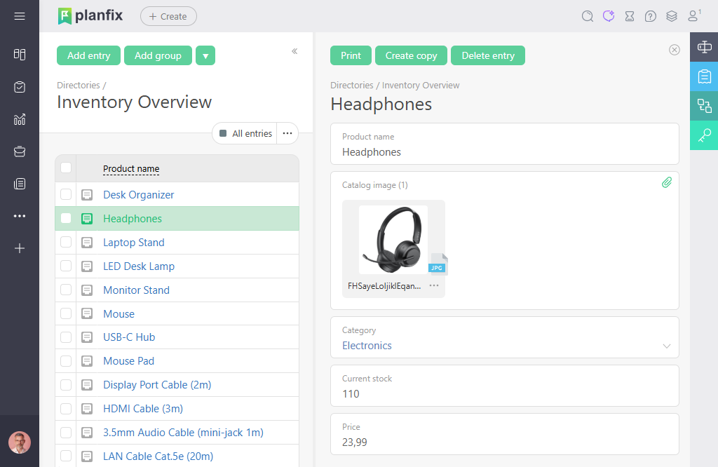Click the headphones catalog image thumbnail
The image size is (718, 467).
pyautogui.click(x=393, y=239)
